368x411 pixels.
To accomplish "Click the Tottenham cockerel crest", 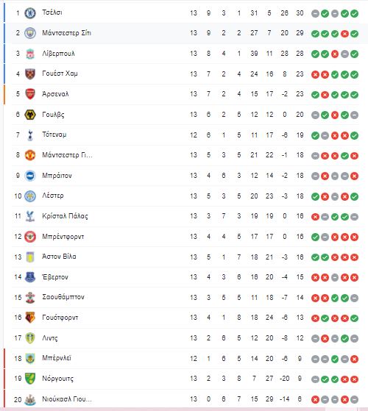I will [30, 135].
